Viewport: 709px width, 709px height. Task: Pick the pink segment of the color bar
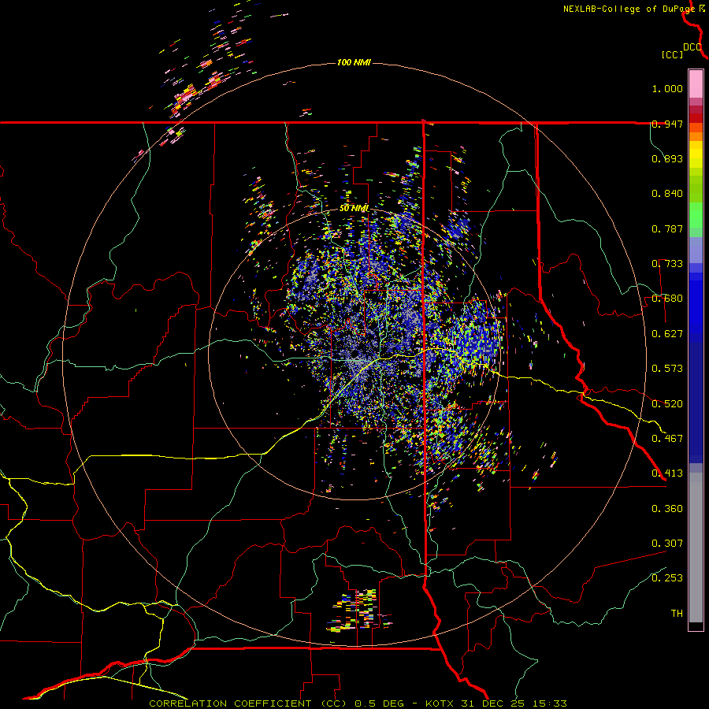(696, 84)
